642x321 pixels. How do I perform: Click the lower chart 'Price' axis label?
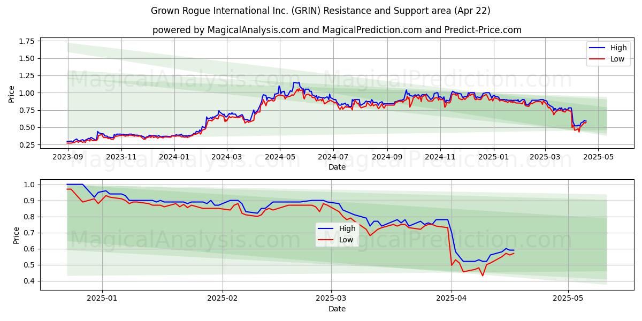click(16, 235)
